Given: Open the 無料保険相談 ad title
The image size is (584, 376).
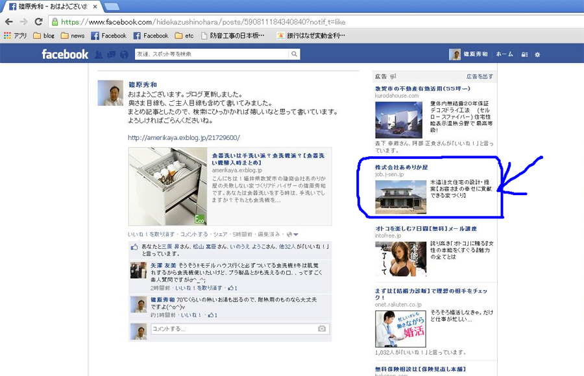Looking at the screenshot, I should point(420,369).
